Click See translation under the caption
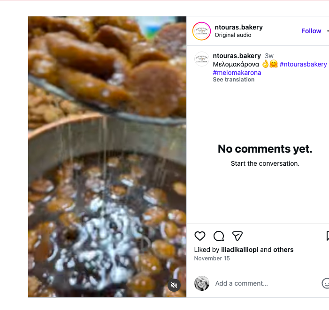This screenshot has width=329, height=310. coord(234,80)
